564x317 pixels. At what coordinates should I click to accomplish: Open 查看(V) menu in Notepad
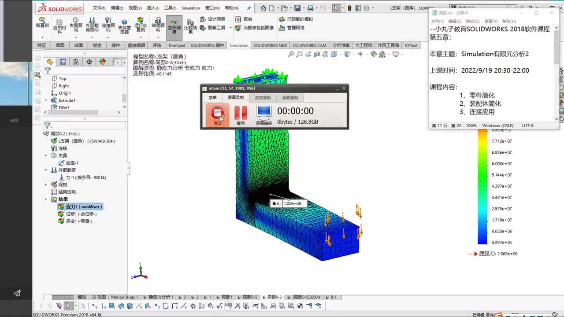[491, 21]
